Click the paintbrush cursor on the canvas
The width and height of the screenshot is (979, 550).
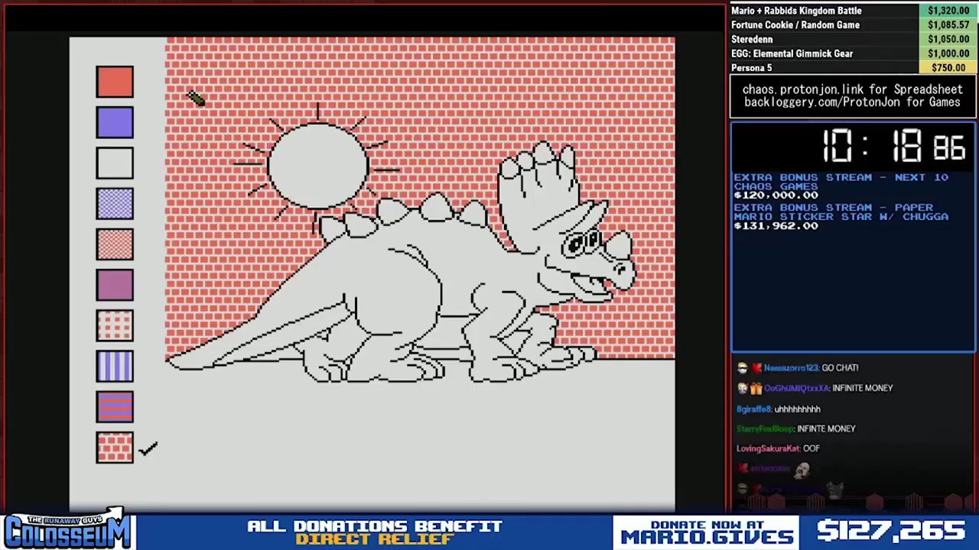pyautogui.click(x=196, y=99)
